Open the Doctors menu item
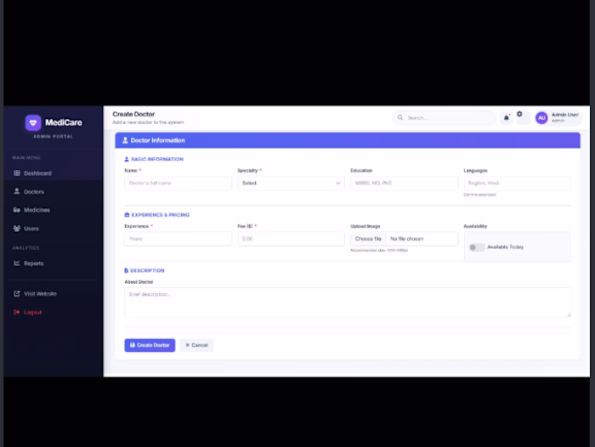Screen dimensions: 595x447 click(x=53, y=191)
